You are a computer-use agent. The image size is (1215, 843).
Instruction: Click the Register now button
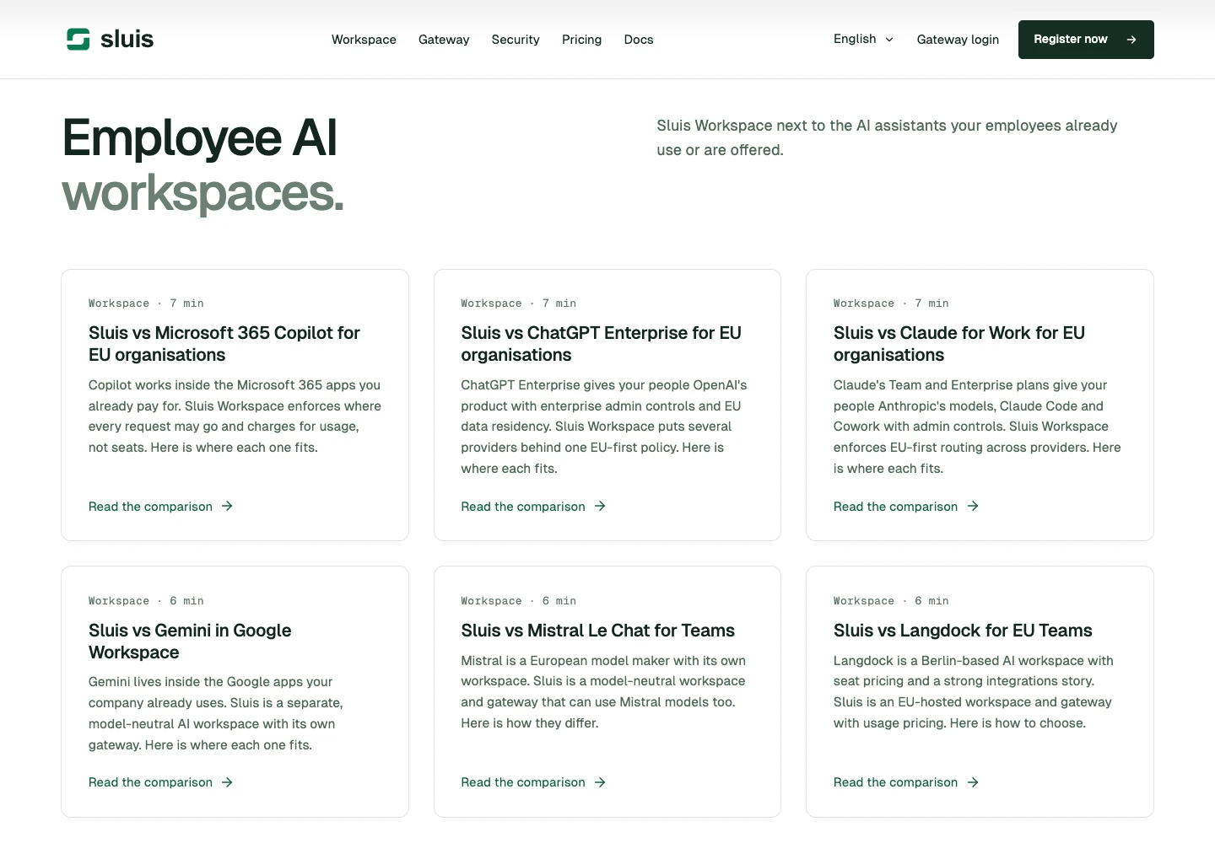pyautogui.click(x=1086, y=40)
